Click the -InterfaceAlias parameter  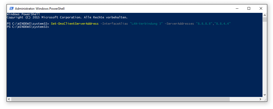pyautogui.click(x=114, y=24)
